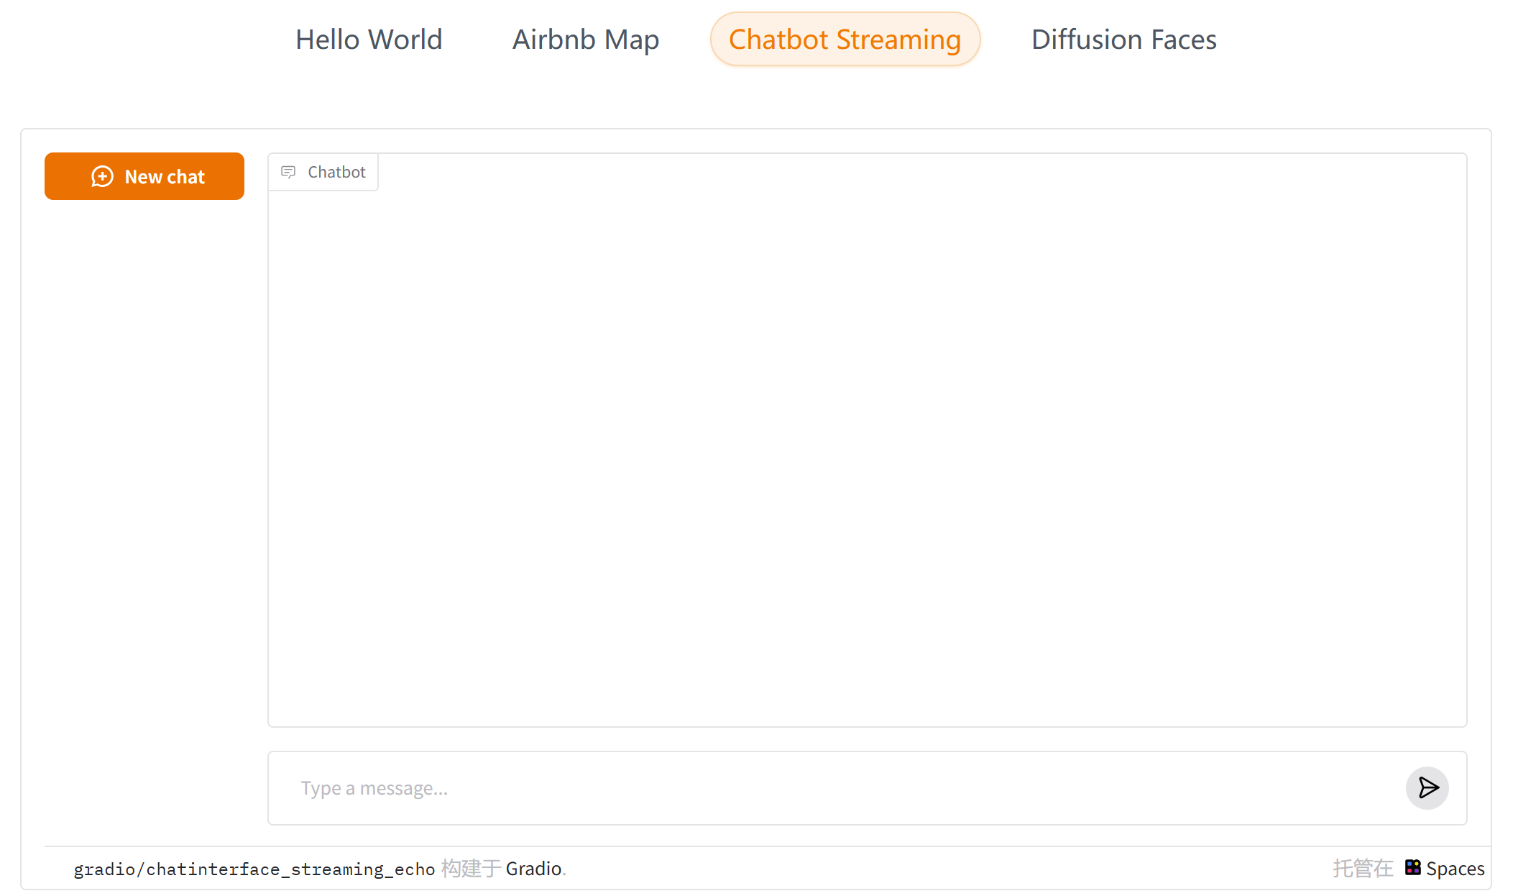This screenshot has width=1513, height=896.
Task: Click the 构建于 footer text
Action: click(471, 869)
